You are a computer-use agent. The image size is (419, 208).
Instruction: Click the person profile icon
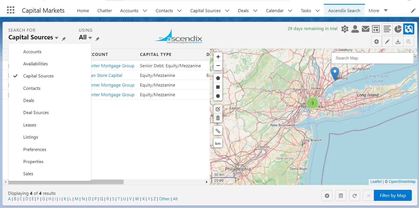(355, 29)
